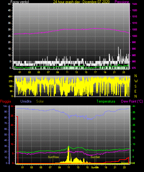This screenshot has width=144, height=172.
Task: Click compass letter W beside direction chart
Action: point(136,81)
